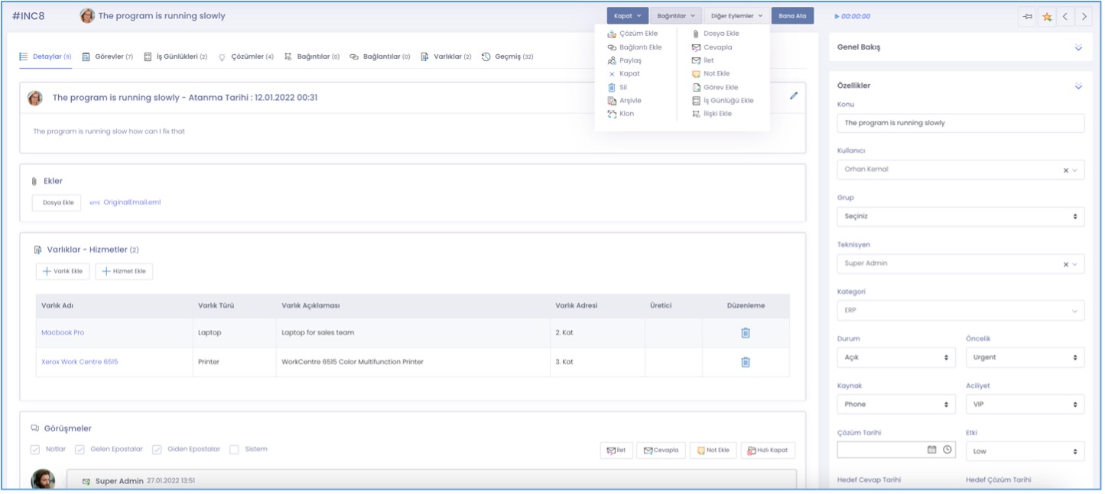Open the Öncelik dropdown showing Urgent
Screen dimensions: 1105x494
click(1025, 357)
